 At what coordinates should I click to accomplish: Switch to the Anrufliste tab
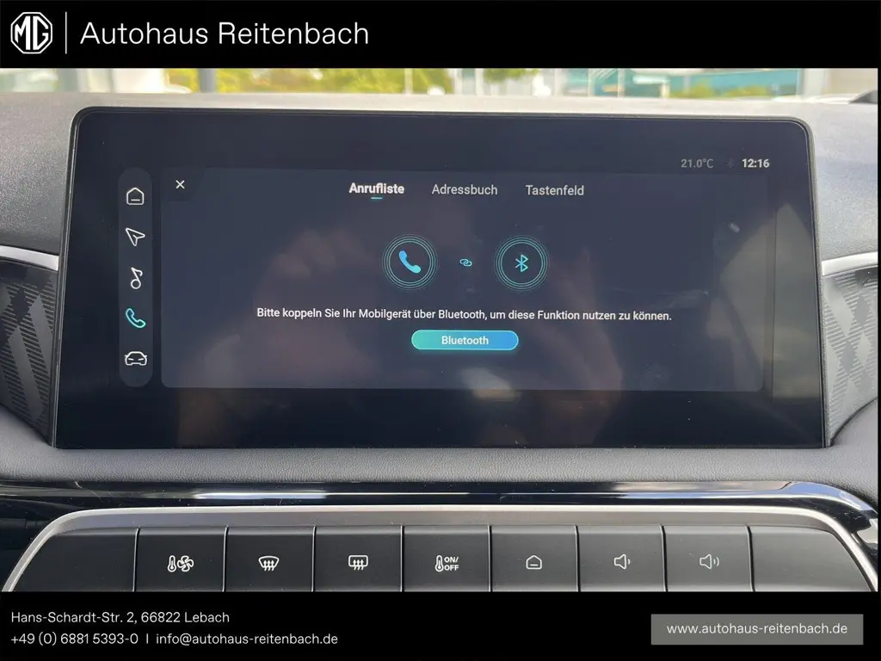(x=376, y=189)
